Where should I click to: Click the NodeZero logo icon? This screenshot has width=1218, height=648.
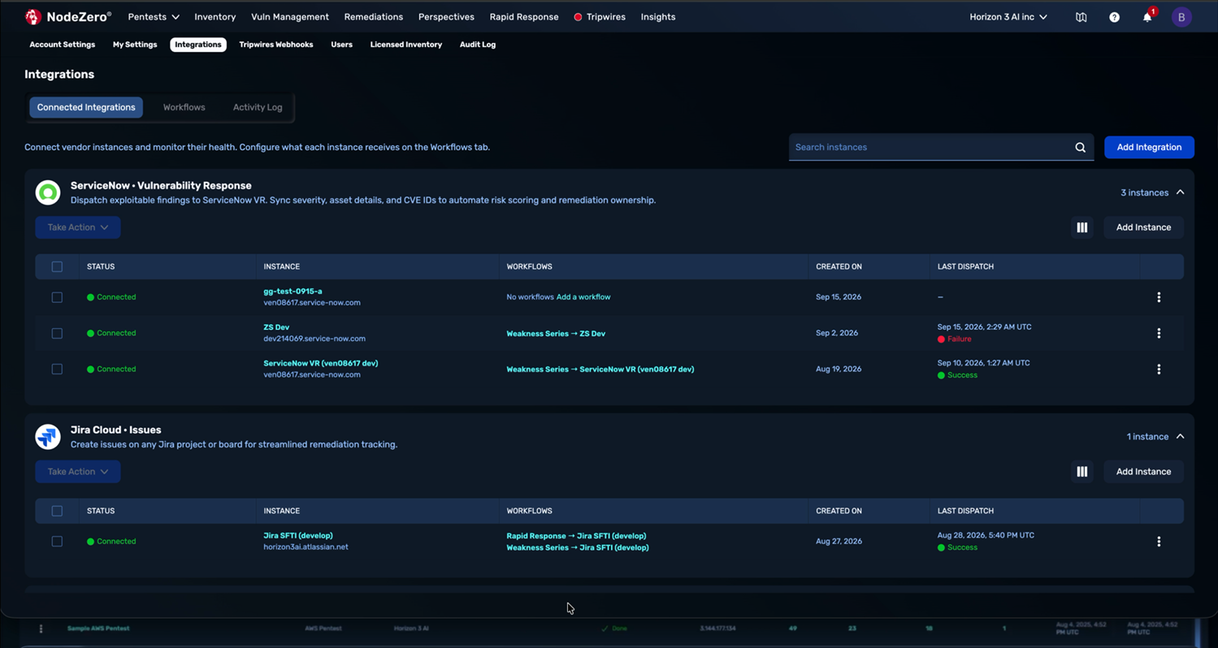click(33, 16)
